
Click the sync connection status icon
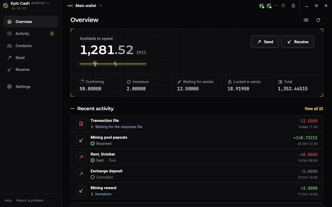[269, 6]
